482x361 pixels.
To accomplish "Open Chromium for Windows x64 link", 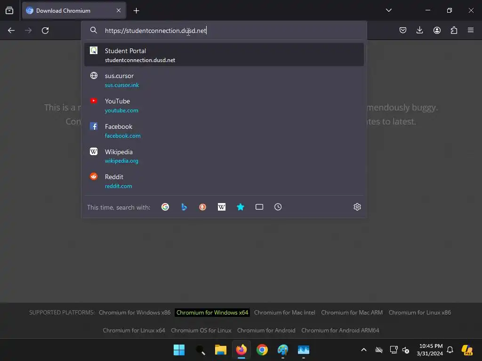I will pos(212,313).
